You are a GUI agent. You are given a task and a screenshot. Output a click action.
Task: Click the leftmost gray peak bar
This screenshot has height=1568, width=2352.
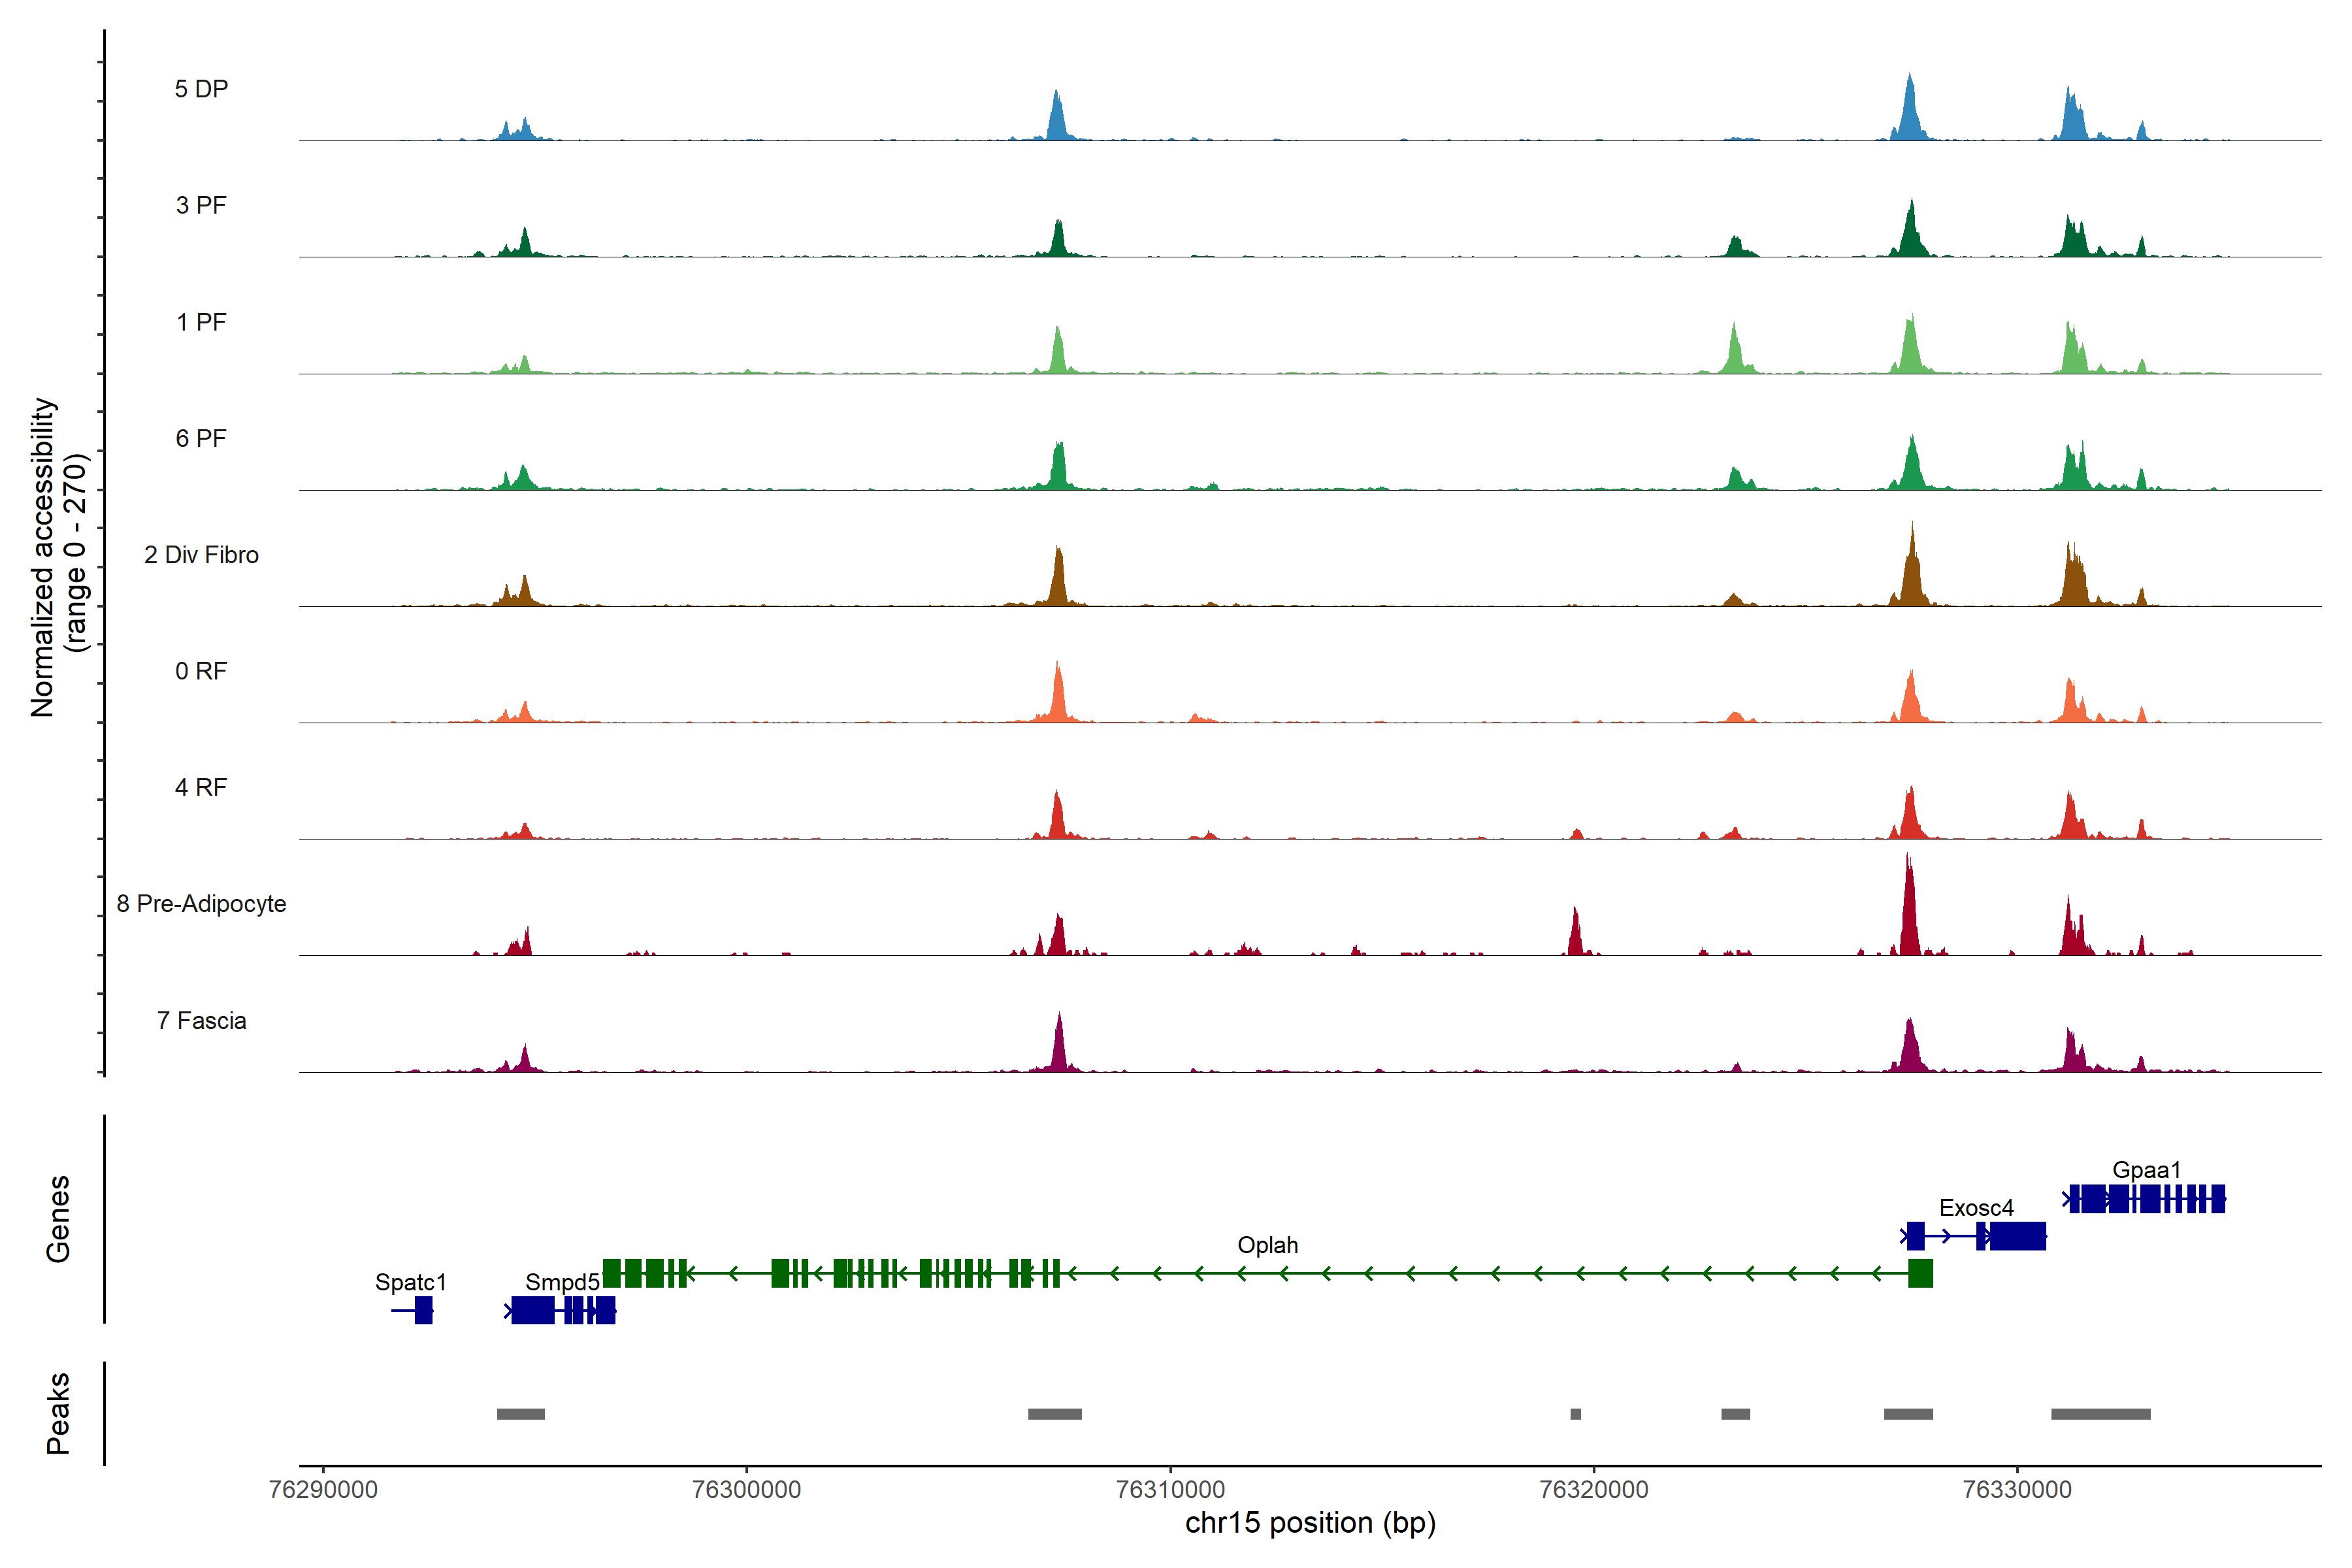click(520, 1414)
